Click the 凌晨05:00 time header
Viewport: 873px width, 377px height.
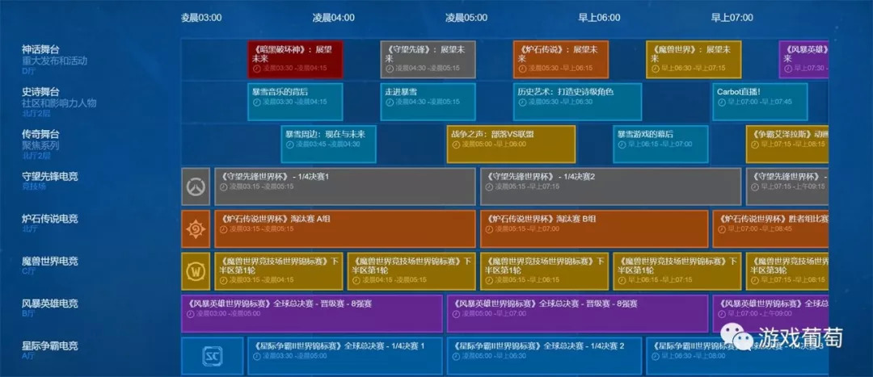tap(466, 17)
